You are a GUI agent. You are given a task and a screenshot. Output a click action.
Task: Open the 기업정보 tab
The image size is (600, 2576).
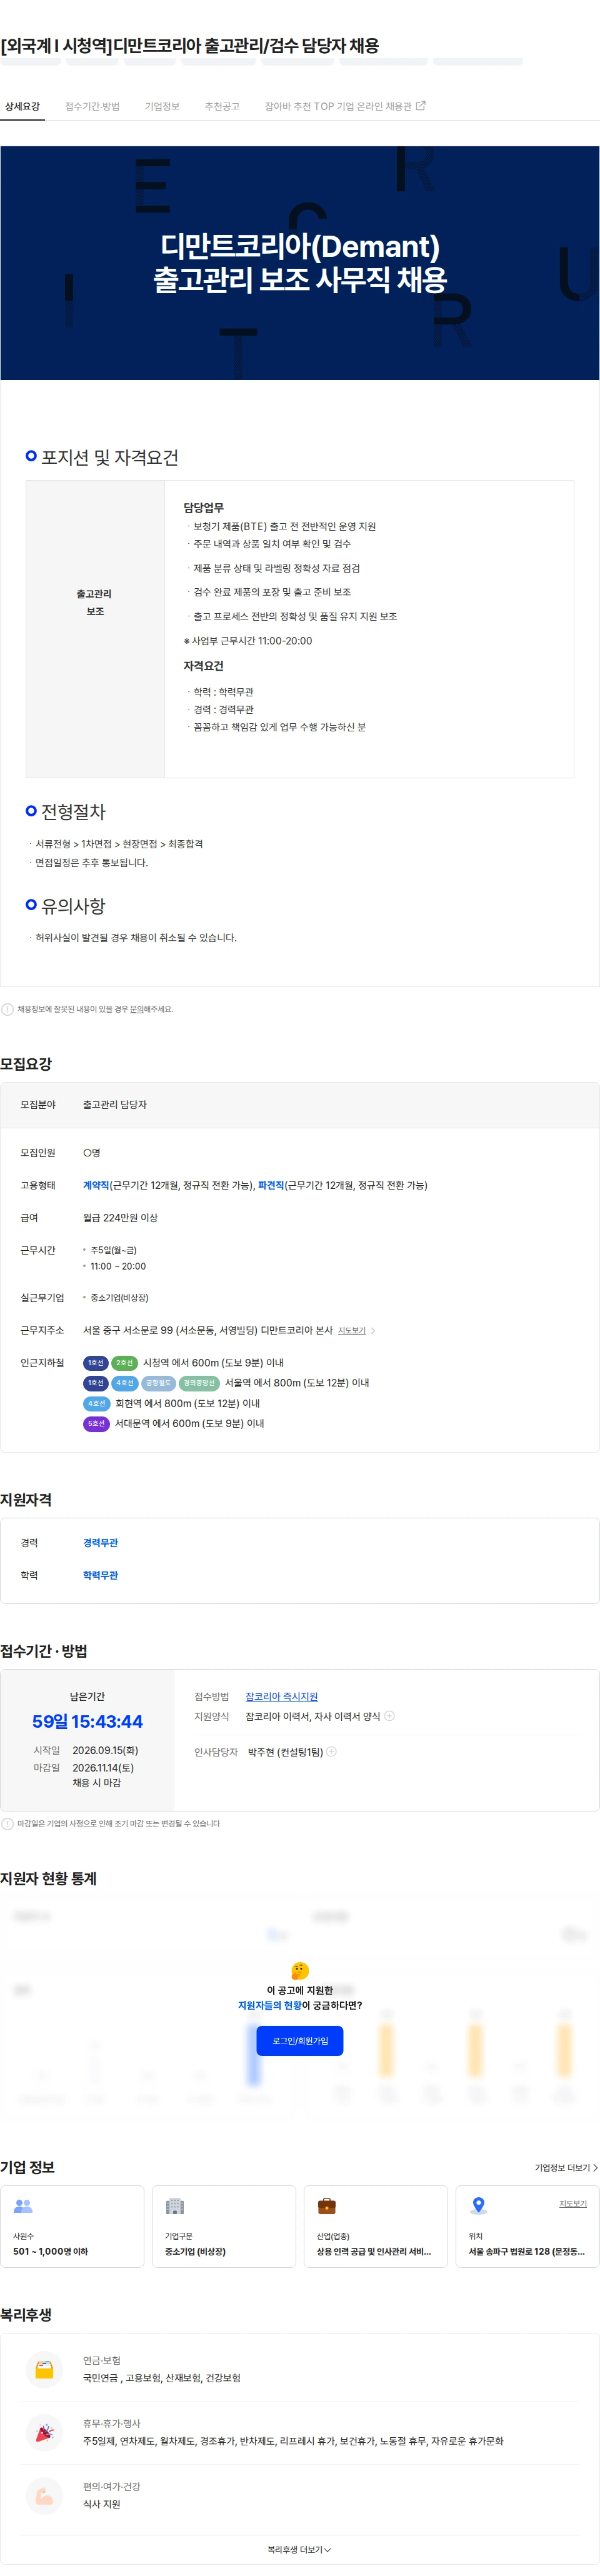(x=162, y=106)
